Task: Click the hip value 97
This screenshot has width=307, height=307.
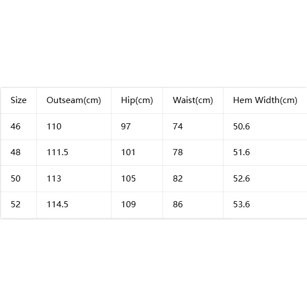Action: pos(125,127)
